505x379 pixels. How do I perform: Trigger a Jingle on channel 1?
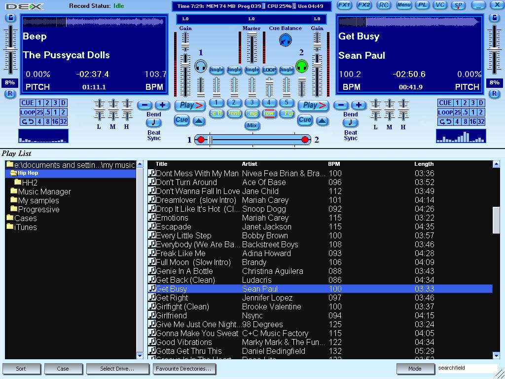click(216, 70)
